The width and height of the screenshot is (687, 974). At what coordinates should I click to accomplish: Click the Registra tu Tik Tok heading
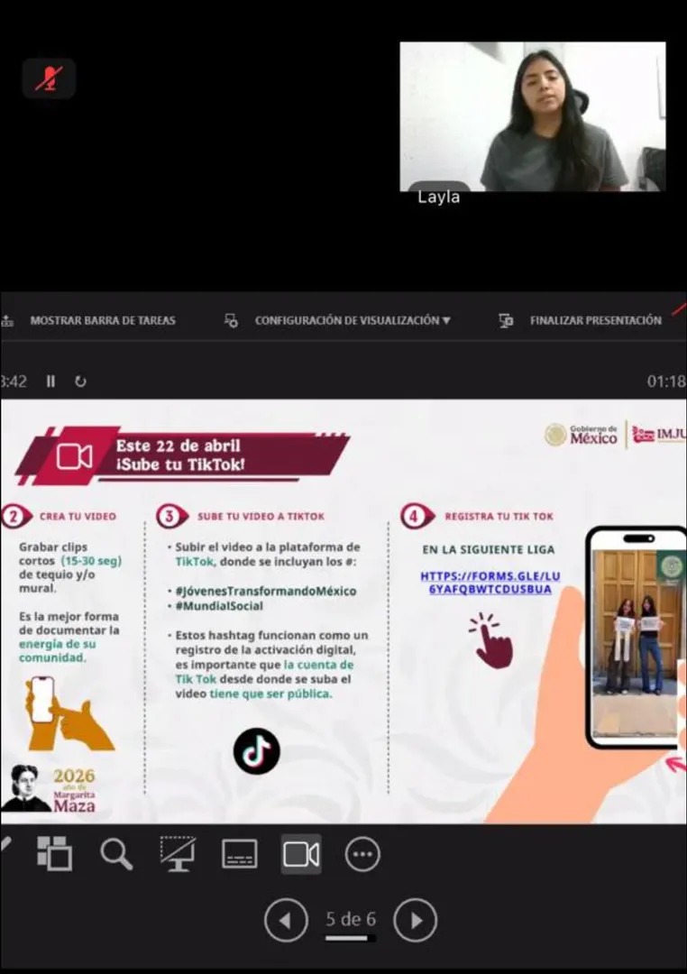pos(499,516)
